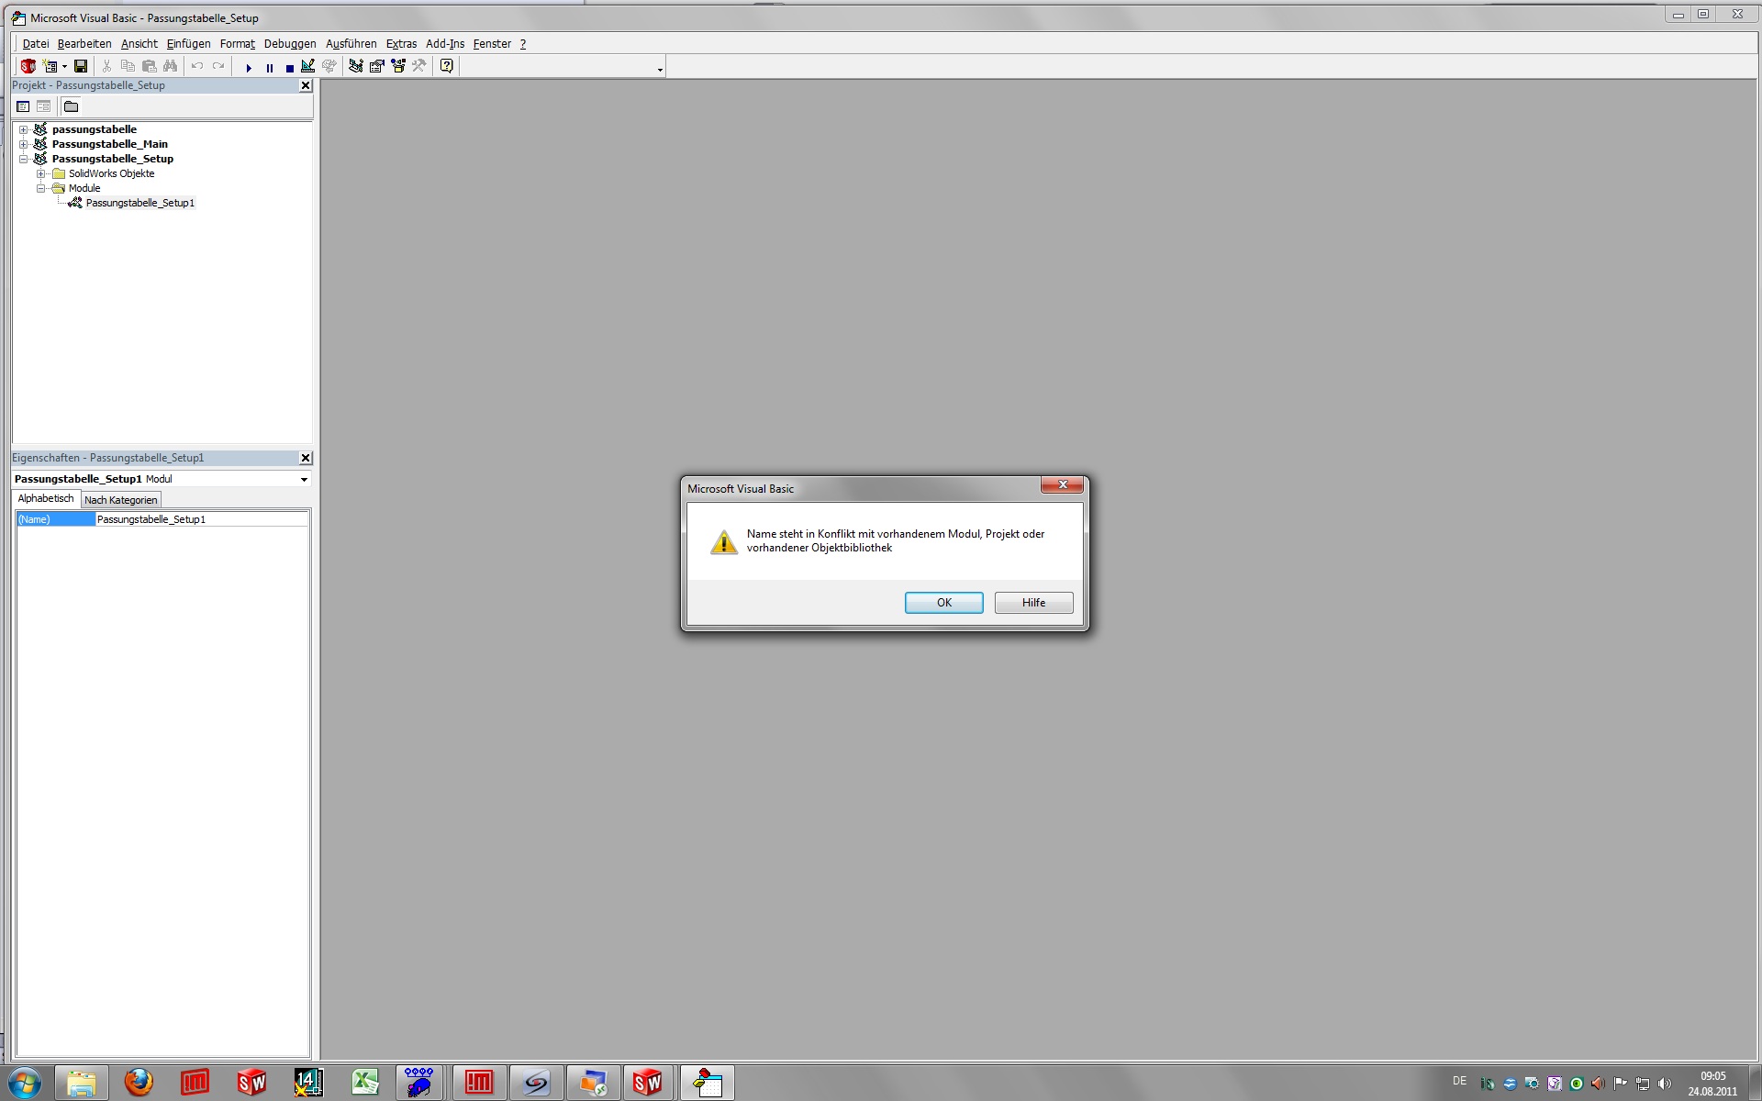Expand the passungstabelle project node

coord(24,129)
